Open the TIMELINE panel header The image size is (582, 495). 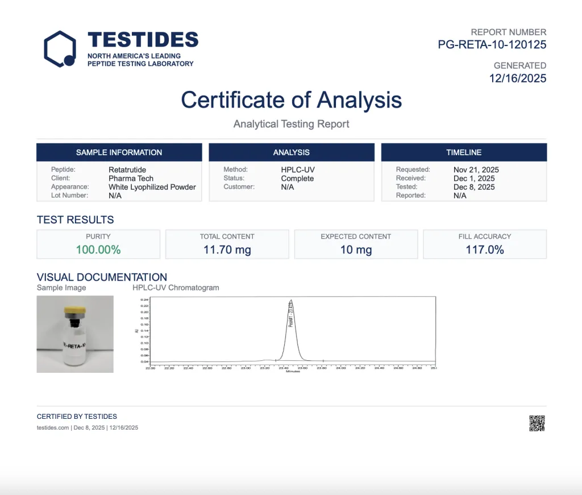point(464,152)
